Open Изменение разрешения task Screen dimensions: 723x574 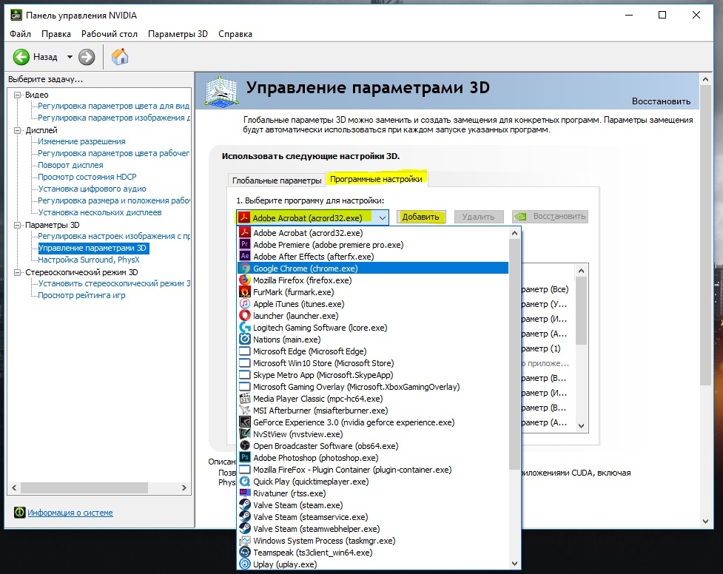[x=81, y=141]
